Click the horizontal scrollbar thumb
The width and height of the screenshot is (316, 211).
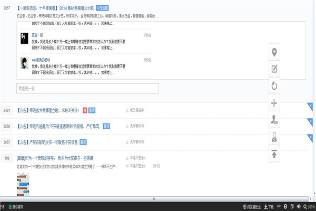pyautogui.click(x=154, y=199)
